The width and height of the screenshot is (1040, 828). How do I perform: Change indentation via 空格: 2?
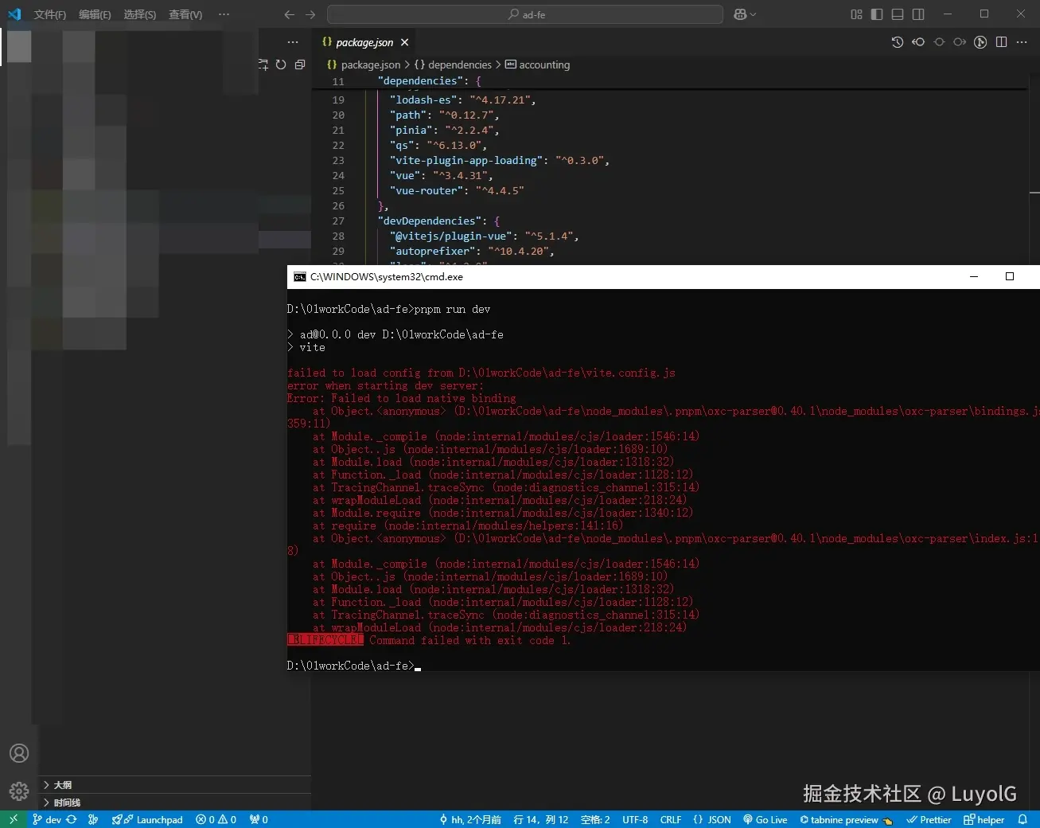pyautogui.click(x=595, y=819)
